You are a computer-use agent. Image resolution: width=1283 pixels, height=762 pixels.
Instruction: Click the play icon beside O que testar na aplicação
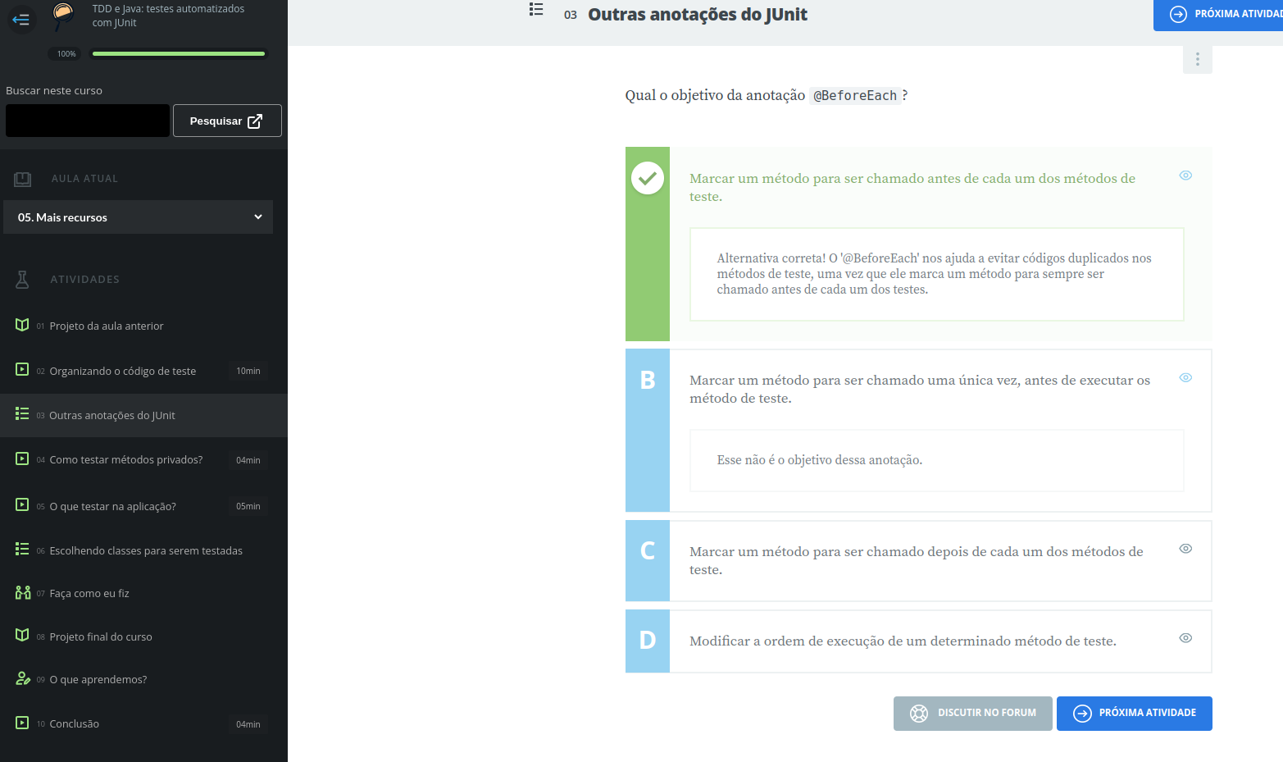coord(22,504)
